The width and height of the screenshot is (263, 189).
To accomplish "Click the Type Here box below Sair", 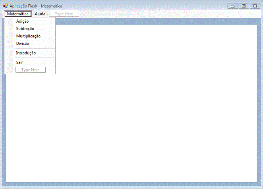I will pos(31,70).
